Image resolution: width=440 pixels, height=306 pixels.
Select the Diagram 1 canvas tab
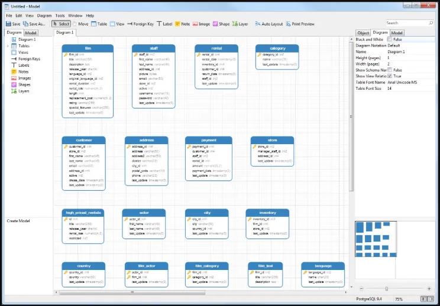point(65,32)
